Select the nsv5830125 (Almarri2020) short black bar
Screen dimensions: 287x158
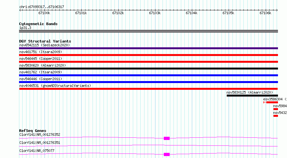[x=252, y=96]
